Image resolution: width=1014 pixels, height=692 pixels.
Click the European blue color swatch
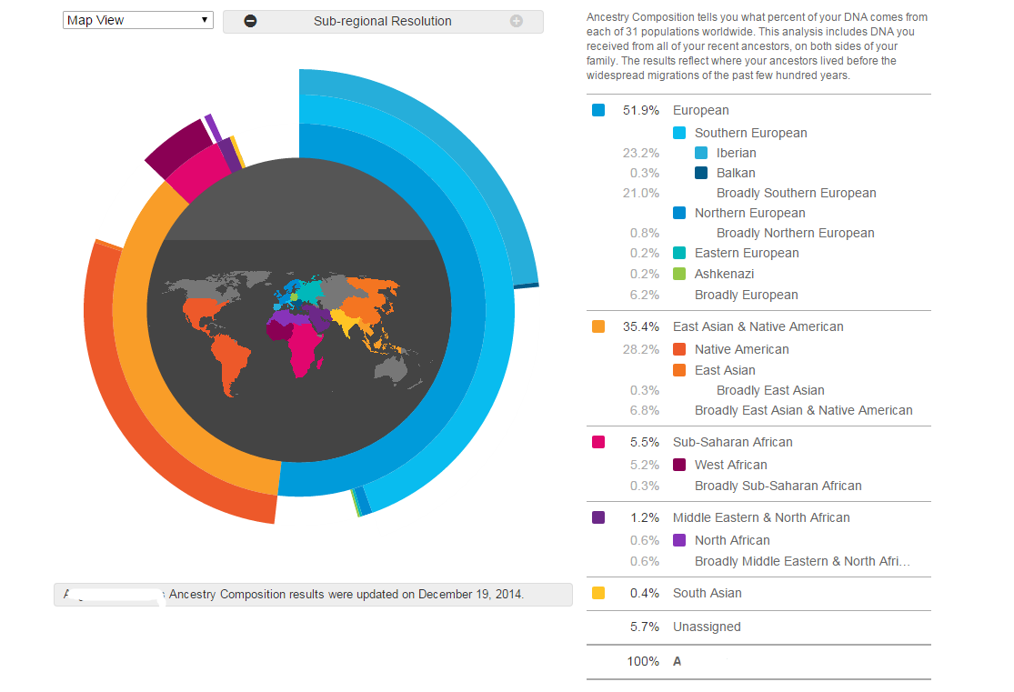[598, 110]
